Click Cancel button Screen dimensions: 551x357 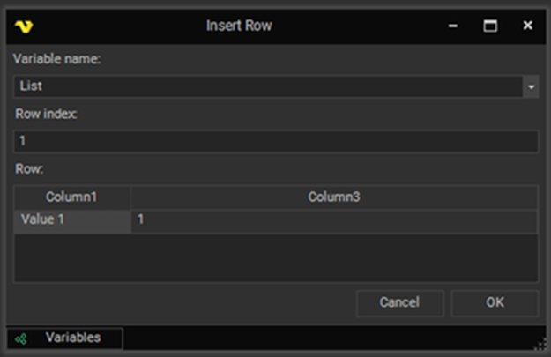(x=400, y=303)
